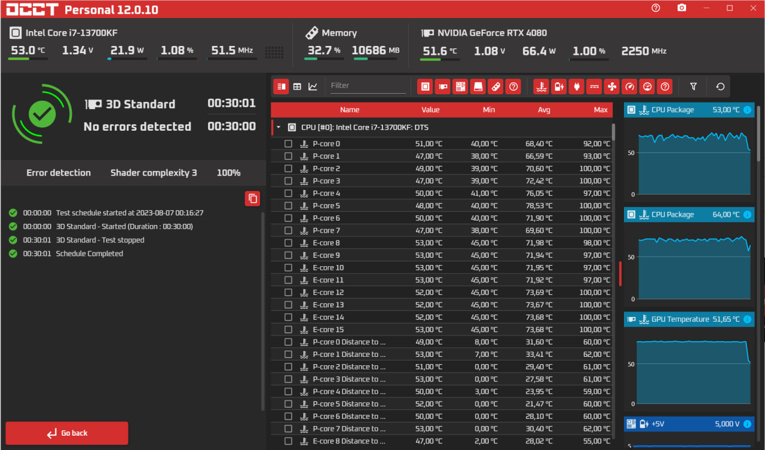
Task: Open info for CPU Package 53,00 °C graph
Action: [747, 110]
